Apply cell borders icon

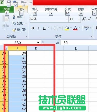(56, 28)
